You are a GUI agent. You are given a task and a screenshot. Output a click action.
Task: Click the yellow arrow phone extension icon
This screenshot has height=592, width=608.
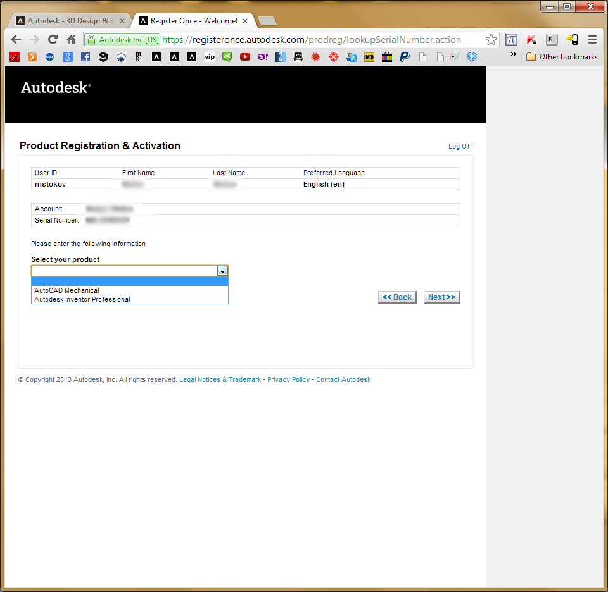click(572, 39)
